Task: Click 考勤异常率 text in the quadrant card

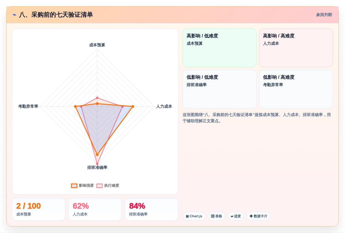Action: pyautogui.click(x=273, y=85)
